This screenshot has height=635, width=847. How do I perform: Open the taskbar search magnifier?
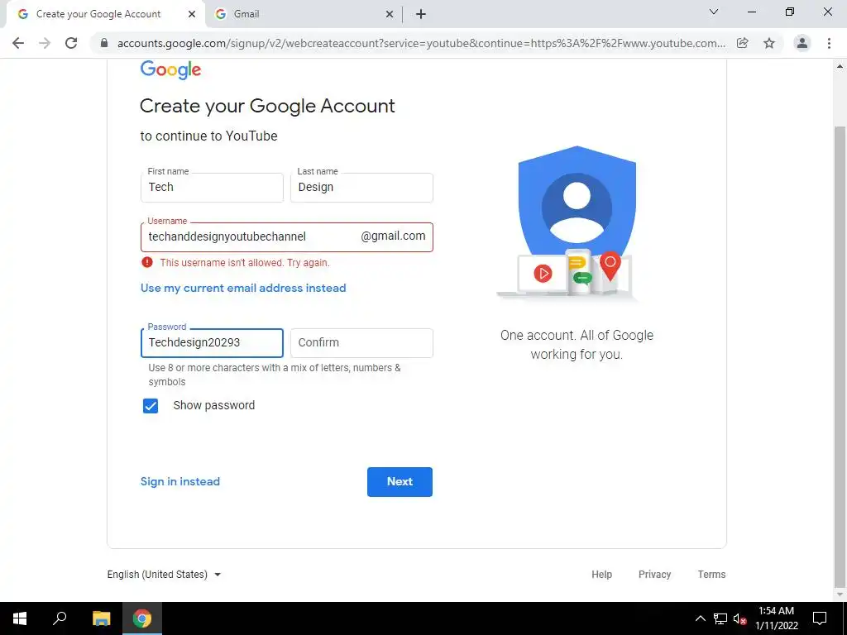(x=60, y=618)
